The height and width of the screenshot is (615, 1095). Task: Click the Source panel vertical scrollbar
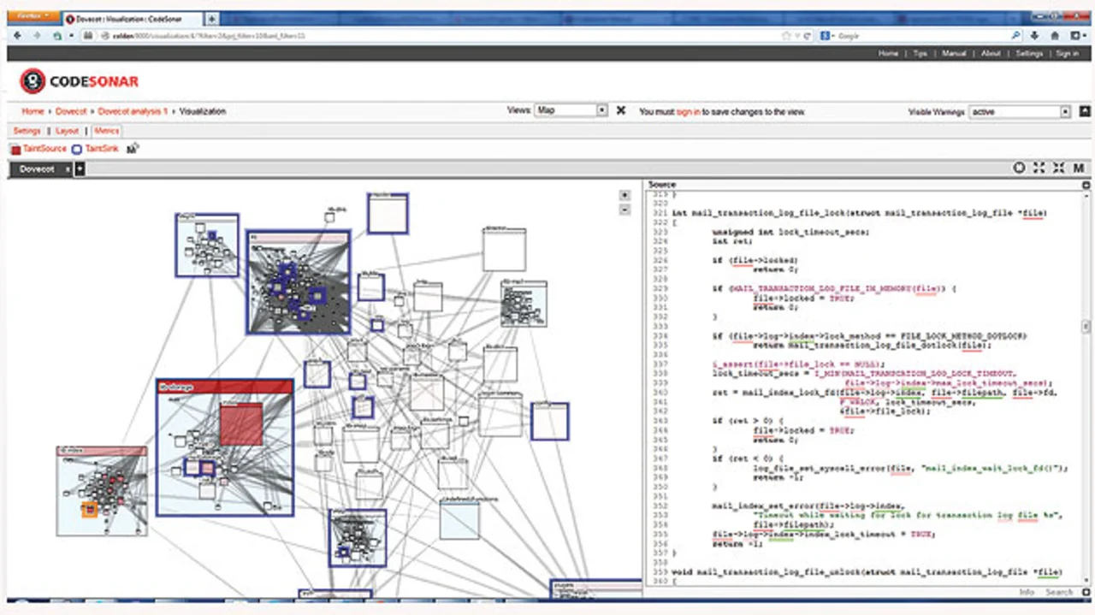click(1086, 327)
